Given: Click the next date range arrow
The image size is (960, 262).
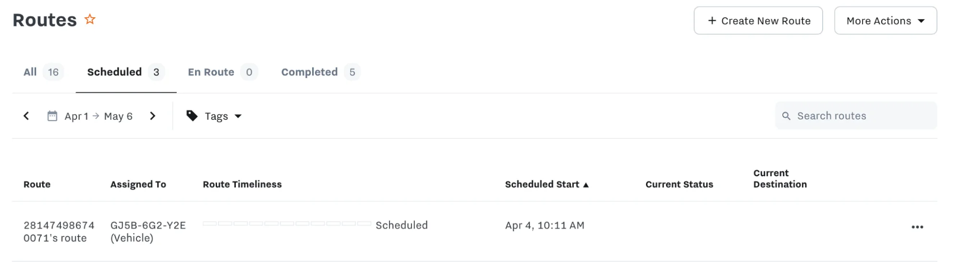Looking at the screenshot, I should (x=153, y=116).
